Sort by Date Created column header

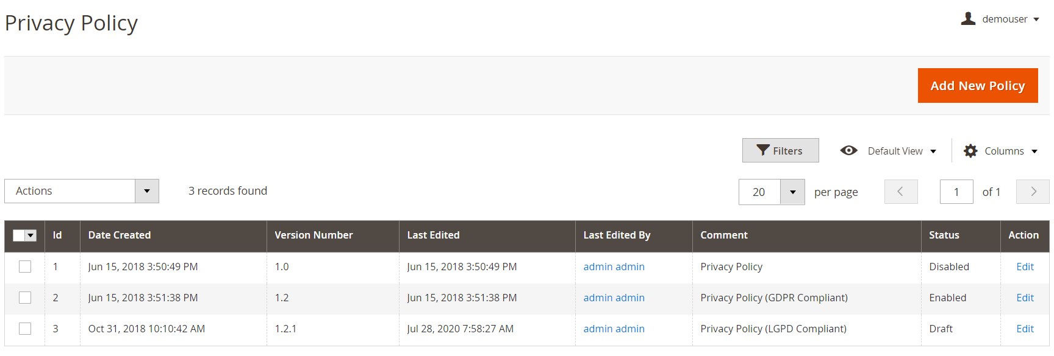click(120, 236)
